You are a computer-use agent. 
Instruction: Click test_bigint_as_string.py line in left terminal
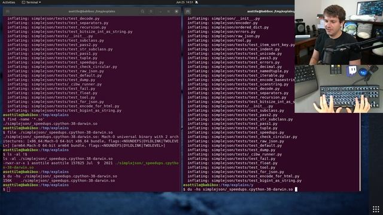(x=64, y=110)
